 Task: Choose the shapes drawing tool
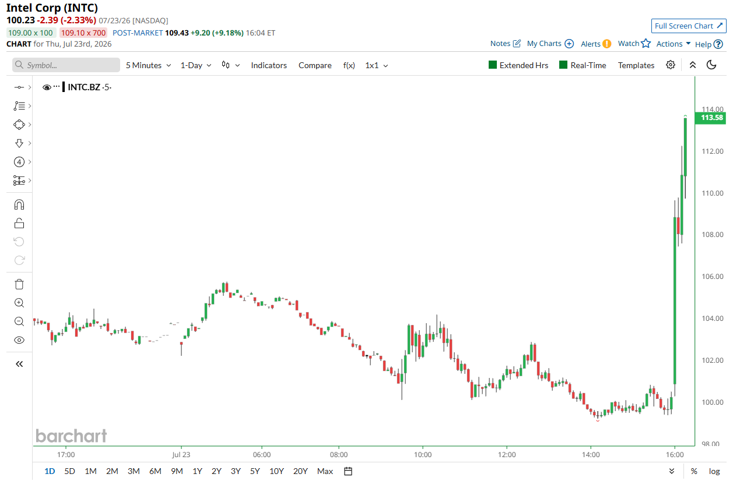(19, 125)
